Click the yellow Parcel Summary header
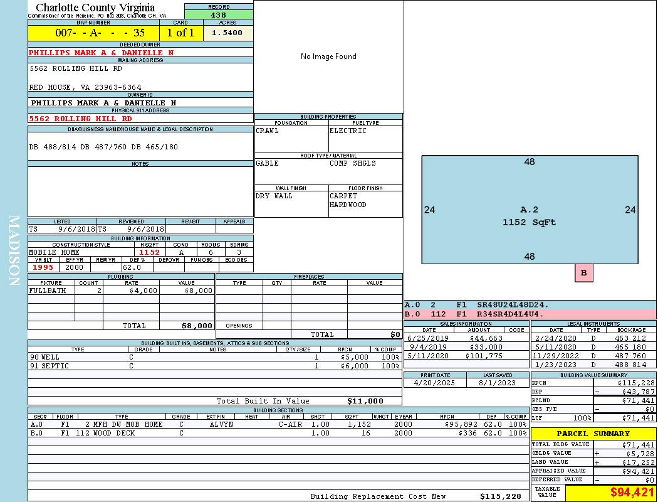The width and height of the screenshot is (658, 502). click(x=593, y=434)
